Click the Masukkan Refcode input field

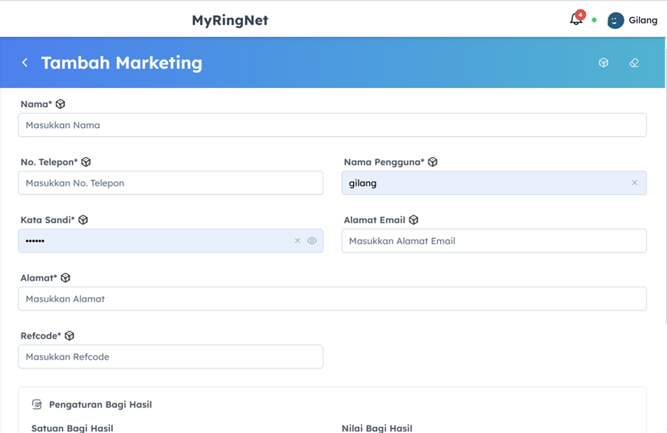pyautogui.click(x=170, y=356)
